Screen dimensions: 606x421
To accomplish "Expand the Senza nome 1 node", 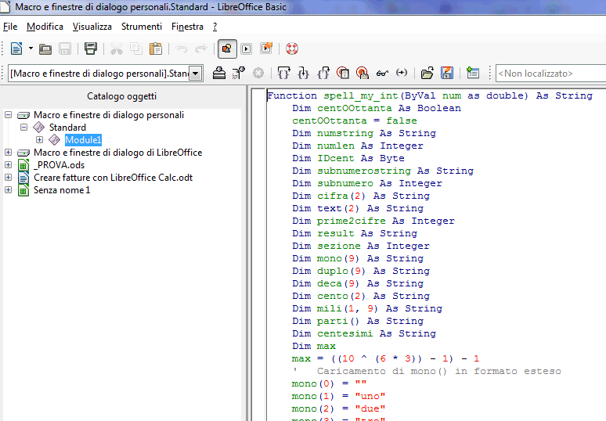I will [x=8, y=190].
